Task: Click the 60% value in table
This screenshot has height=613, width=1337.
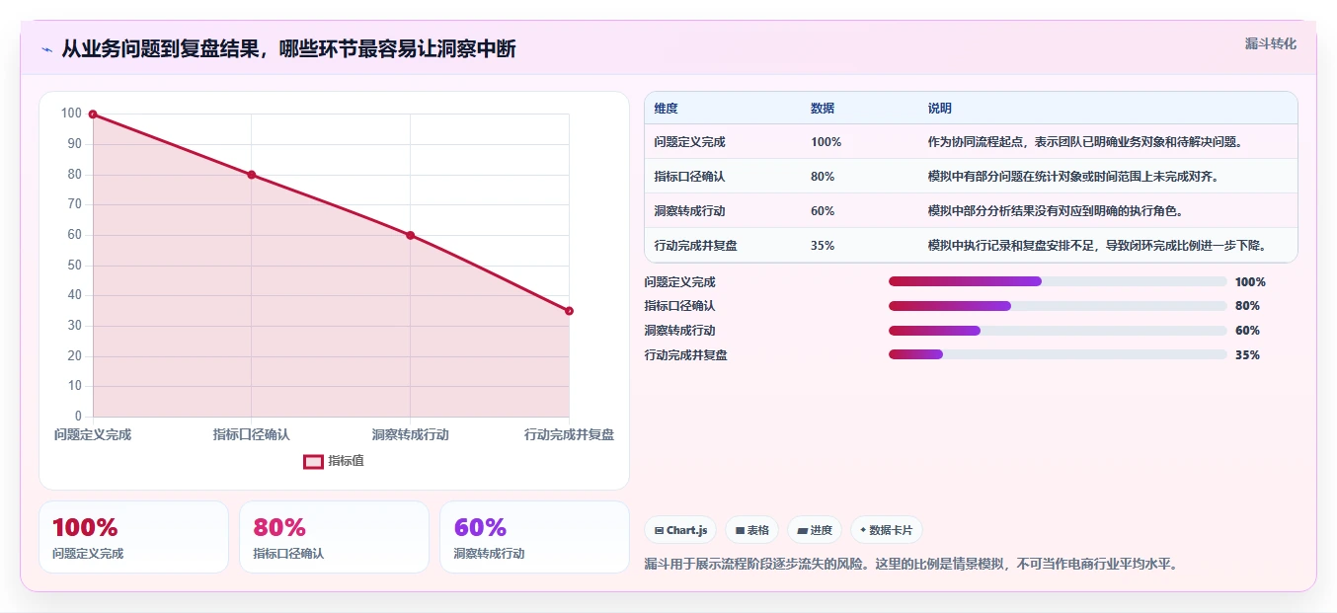Action: pos(823,211)
